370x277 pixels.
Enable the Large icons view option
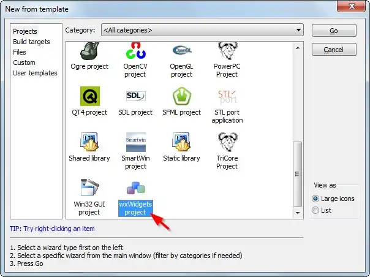tap(315, 199)
